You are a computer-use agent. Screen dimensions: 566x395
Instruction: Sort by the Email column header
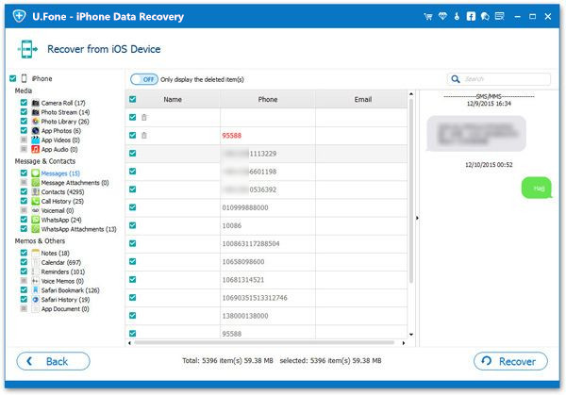[x=362, y=99]
